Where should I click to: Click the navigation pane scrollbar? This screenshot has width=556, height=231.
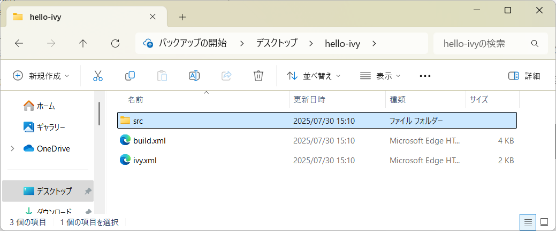(100, 113)
